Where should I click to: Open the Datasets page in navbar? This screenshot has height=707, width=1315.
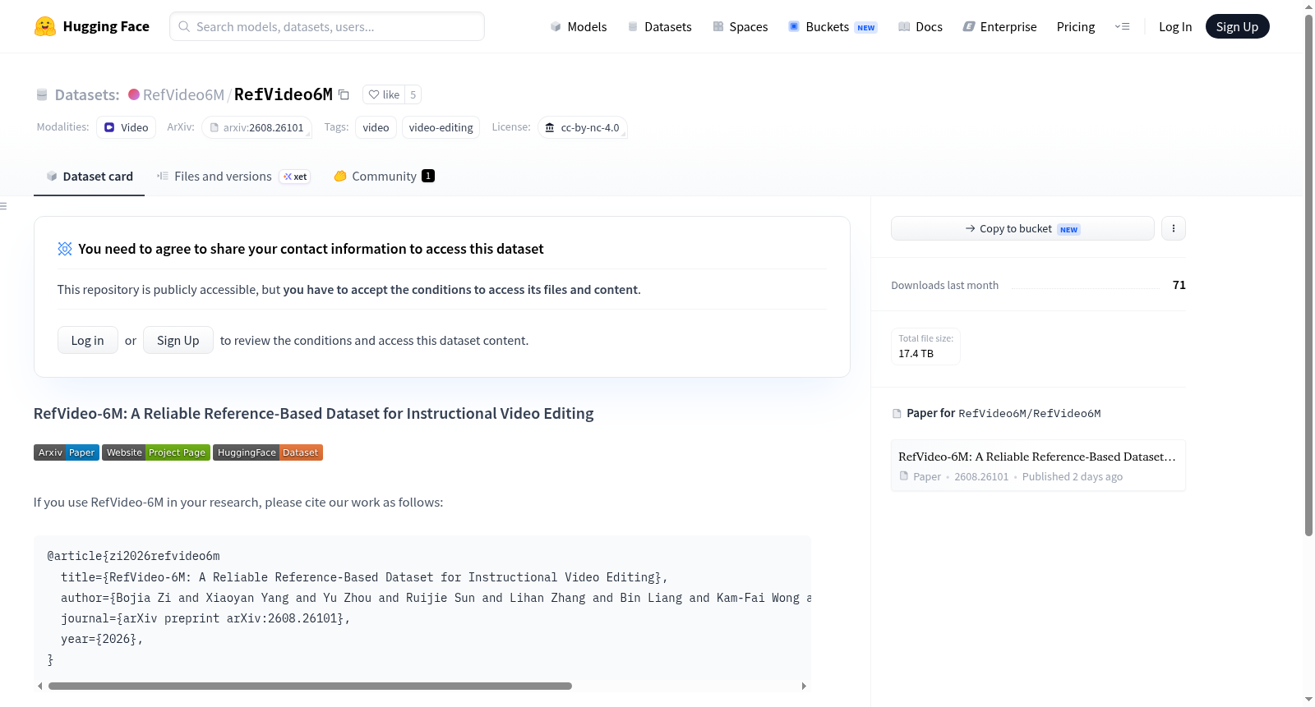[659, 26]
